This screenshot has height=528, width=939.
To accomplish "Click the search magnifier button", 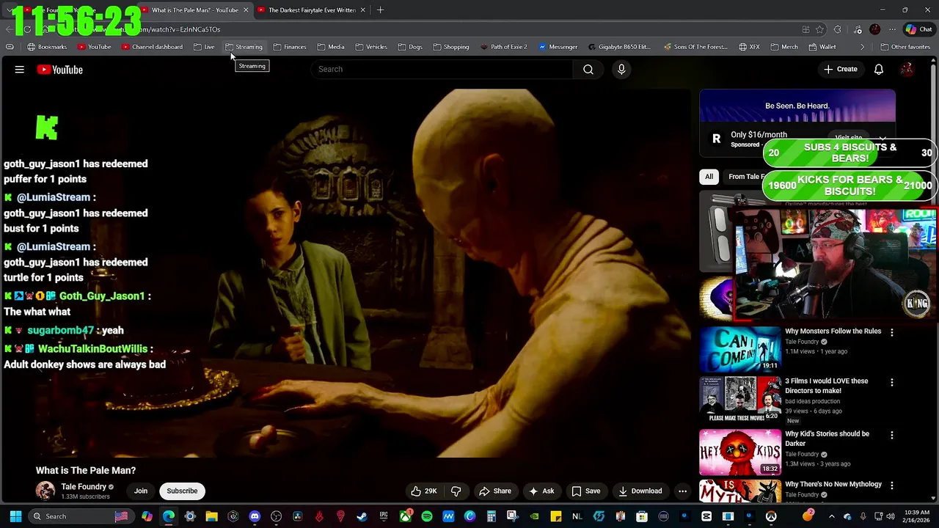I will click(588, 69).
